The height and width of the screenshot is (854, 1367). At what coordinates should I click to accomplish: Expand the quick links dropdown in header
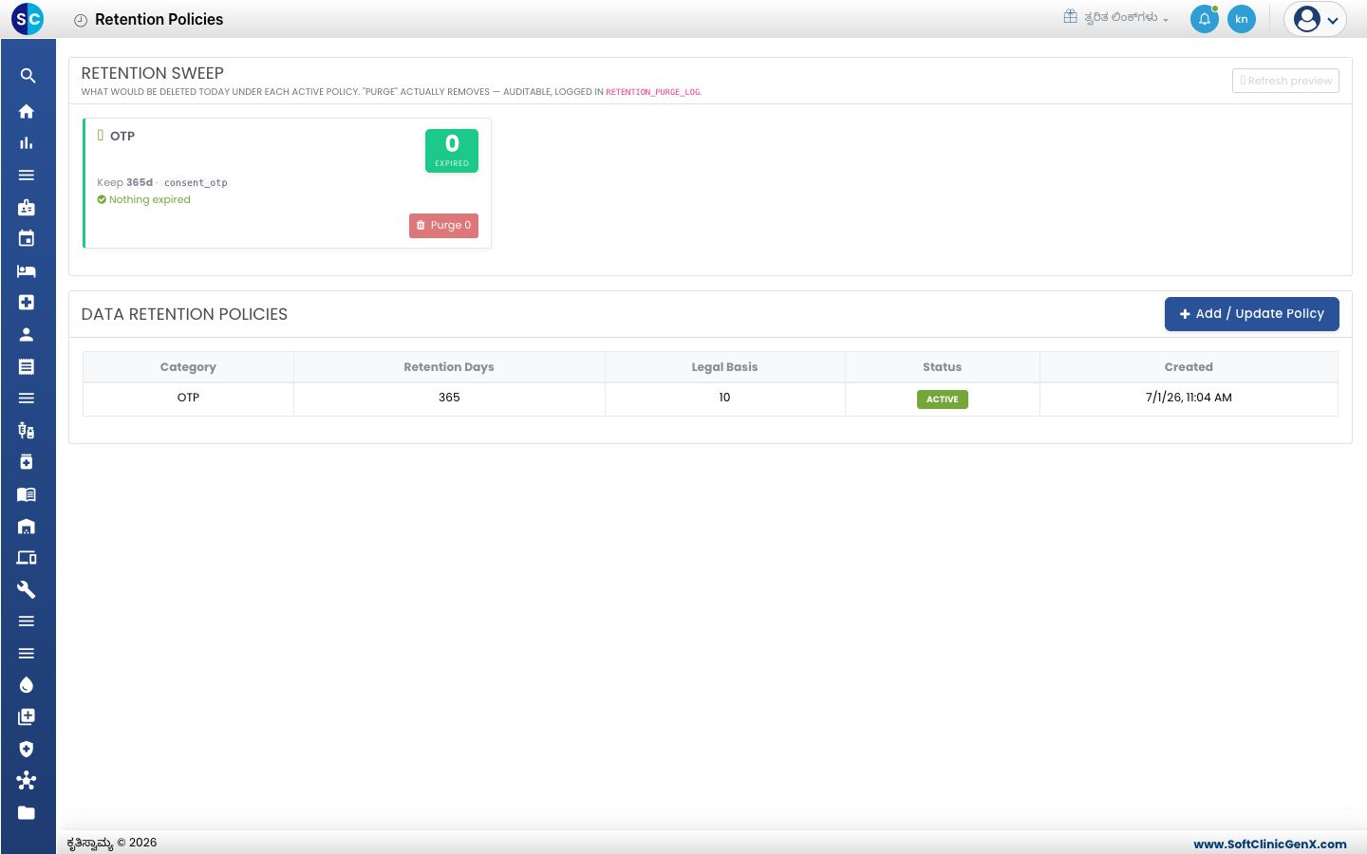pyautogui.click(x=1116, y=17)
